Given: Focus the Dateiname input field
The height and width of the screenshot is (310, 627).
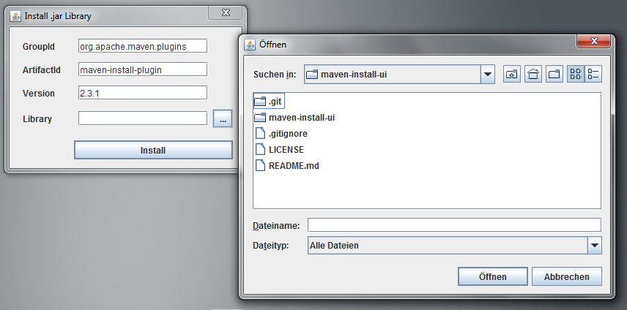Looking at the screenshot, I should click(x=454, y=225).
